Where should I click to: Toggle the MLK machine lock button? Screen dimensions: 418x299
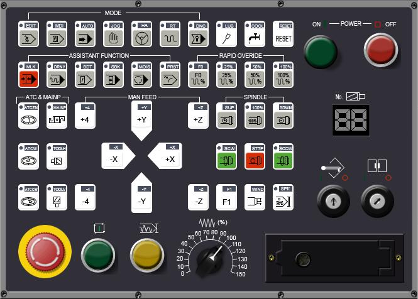28,75
